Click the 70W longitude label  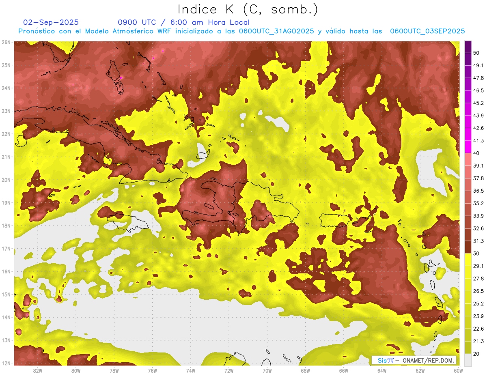(x=267, y=371)
